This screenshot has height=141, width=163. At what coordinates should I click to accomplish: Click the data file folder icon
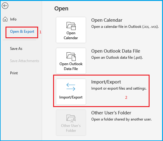[71, 57]
